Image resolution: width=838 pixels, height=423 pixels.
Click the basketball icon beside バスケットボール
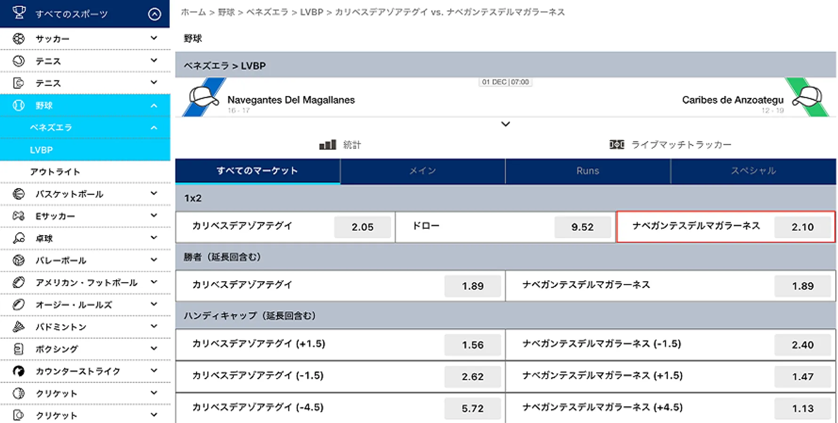click(19, 194)
